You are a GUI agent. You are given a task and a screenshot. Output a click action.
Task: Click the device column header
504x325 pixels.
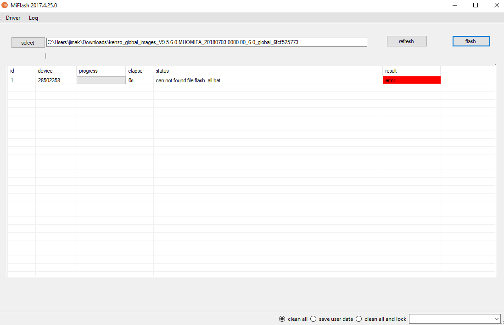pos(56,71)
